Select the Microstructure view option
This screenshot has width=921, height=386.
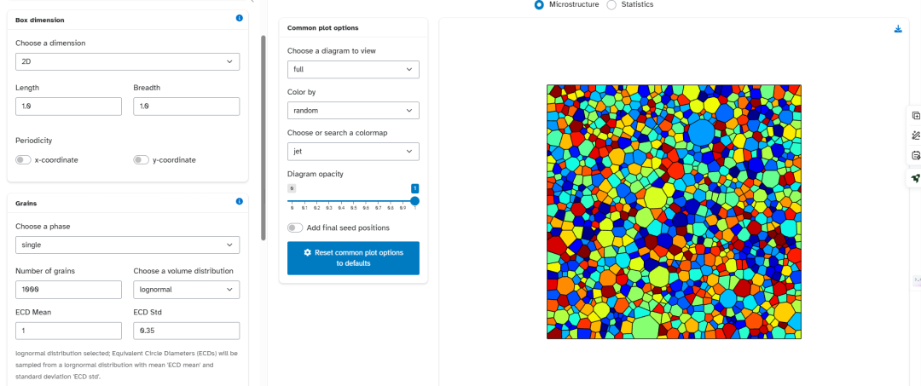539,5
